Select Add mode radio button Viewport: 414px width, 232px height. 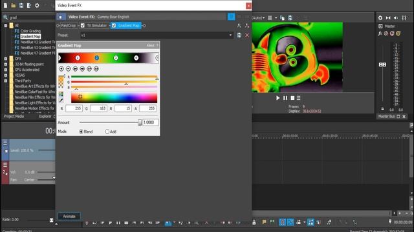(x=107, y=131)
